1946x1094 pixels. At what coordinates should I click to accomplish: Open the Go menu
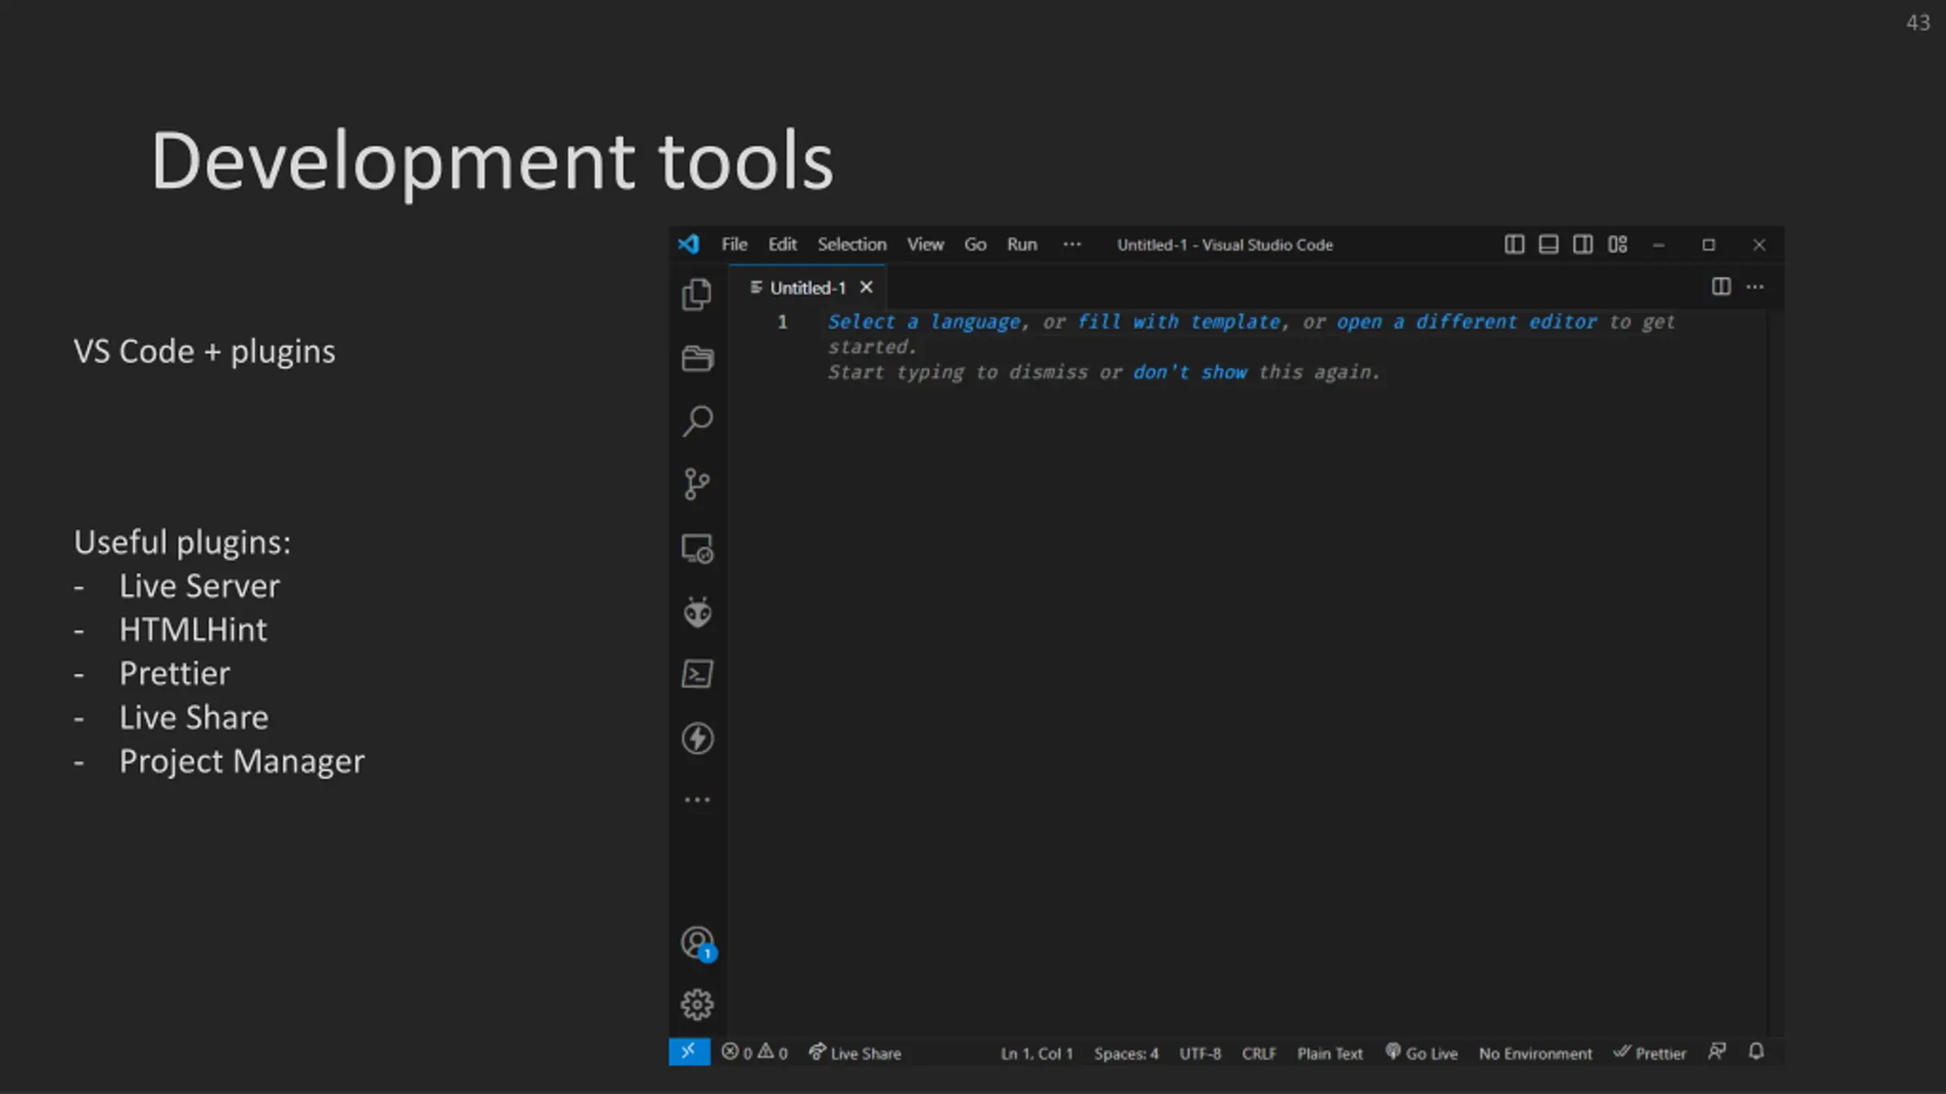[975, 245]
